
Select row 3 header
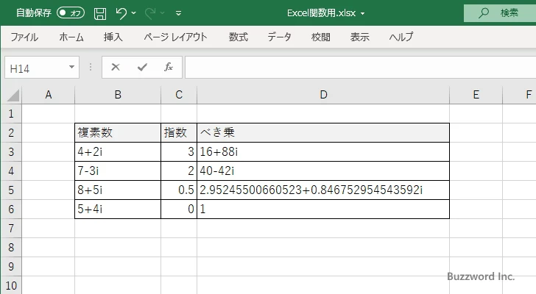pos(11,151)
